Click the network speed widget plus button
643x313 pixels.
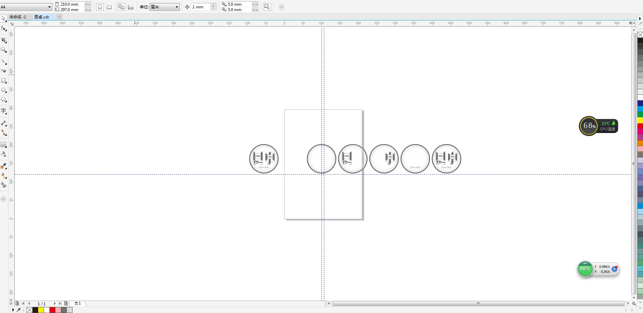tap(615, 269)
